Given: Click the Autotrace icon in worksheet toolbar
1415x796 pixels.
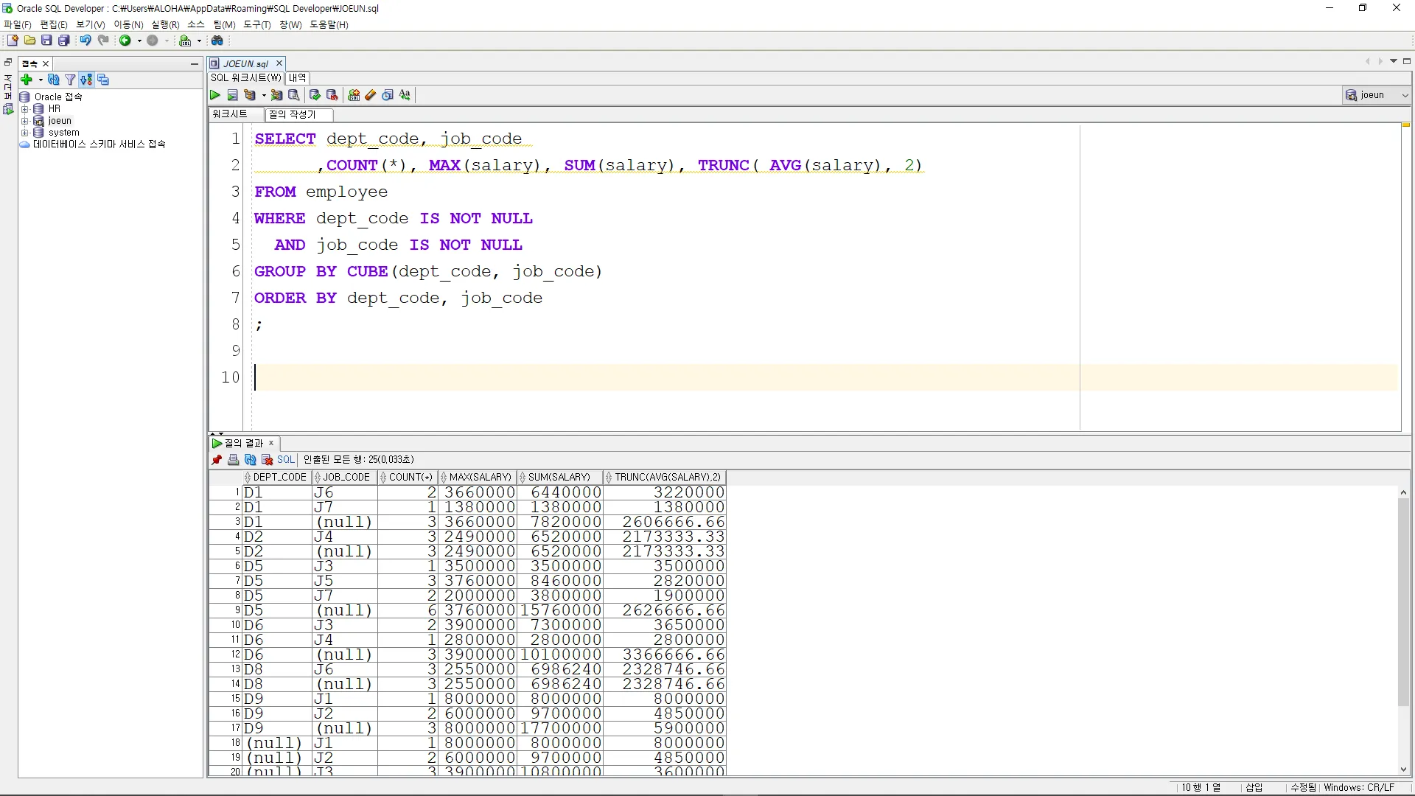Looking at the screenshot, I should pos(276,95).
